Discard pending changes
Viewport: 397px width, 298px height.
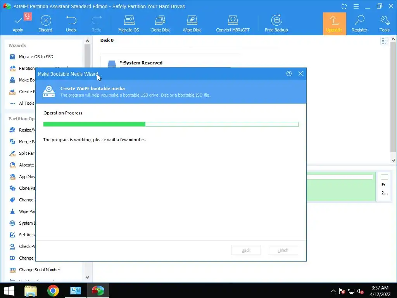click(46, 24)
